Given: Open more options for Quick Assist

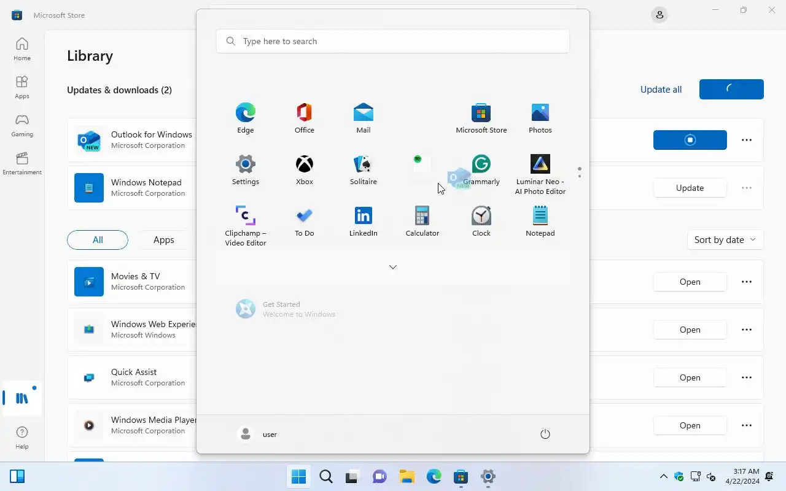Looking at the screenshot, I should (747, 377).
